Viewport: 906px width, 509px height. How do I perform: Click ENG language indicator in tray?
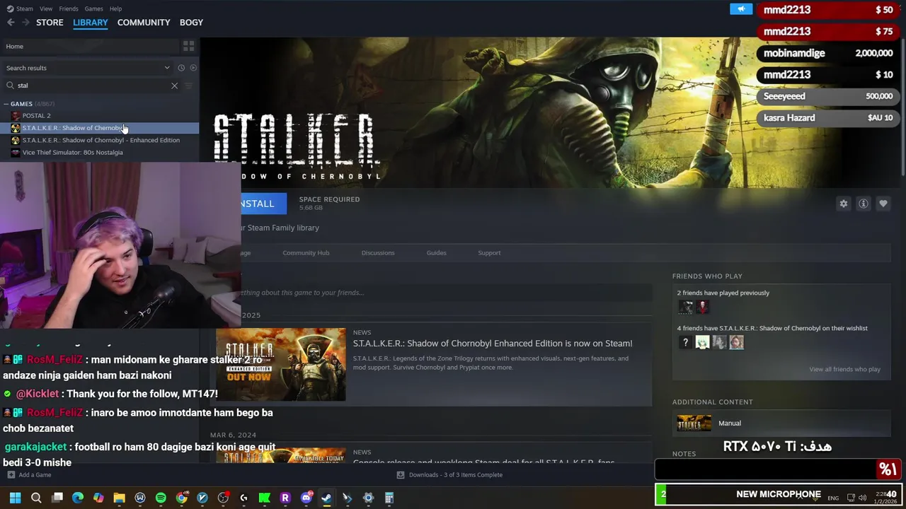pyautogui.click(x=833, y=498)
